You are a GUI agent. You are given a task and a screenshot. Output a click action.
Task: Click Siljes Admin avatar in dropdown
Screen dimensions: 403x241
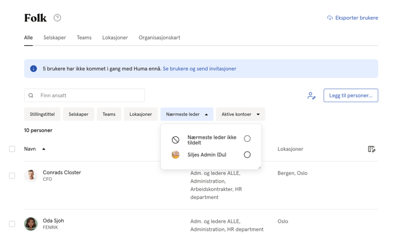point(175,154)
